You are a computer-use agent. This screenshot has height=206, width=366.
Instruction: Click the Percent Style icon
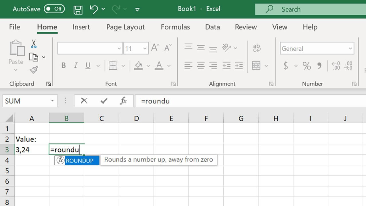tap(307, 66)
